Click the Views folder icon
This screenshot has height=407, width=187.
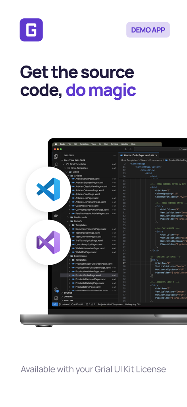pyautogui.click(x=70, y=172)
